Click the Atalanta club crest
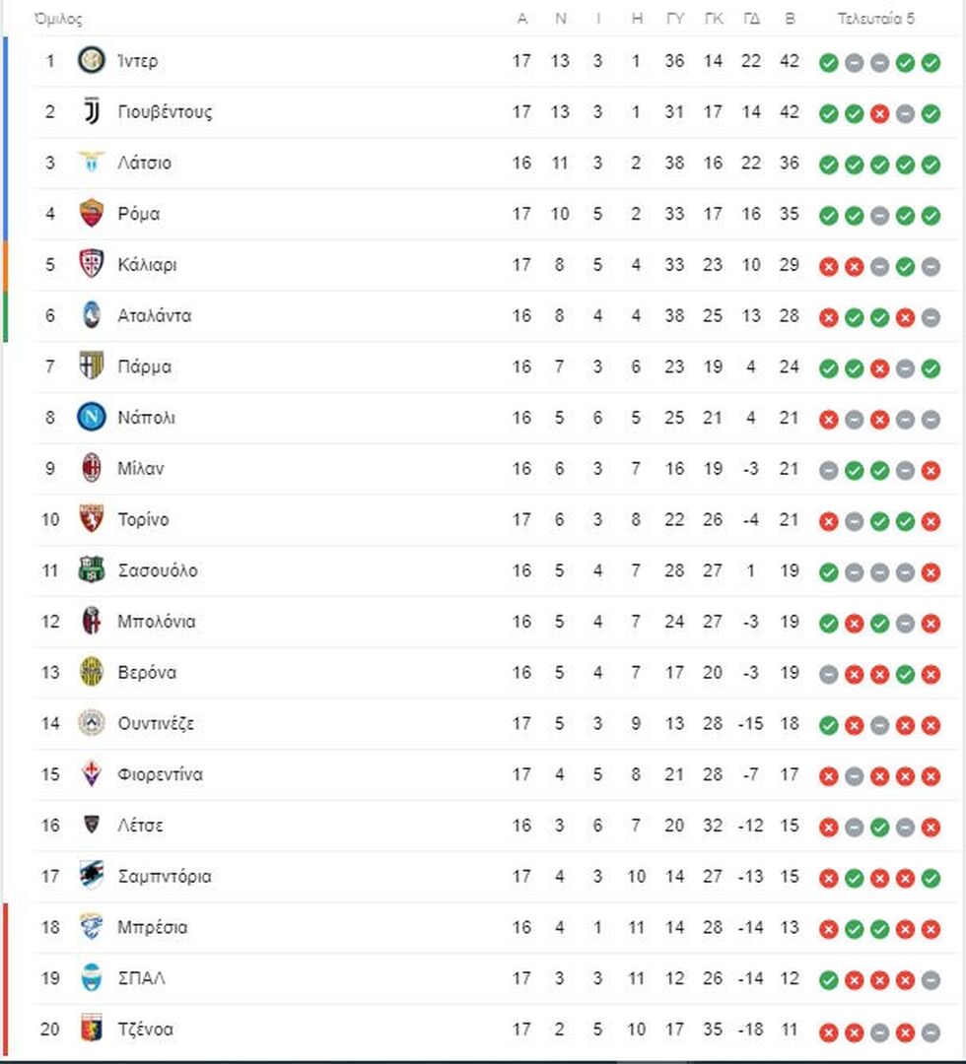The image size is (966, 1064). [91, 316]
